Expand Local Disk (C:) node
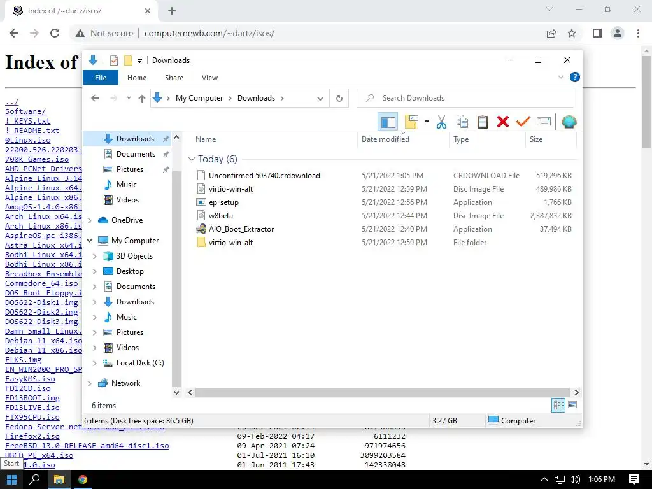Image resolution: width=652 pixels, height=489 pixels. (x=94, y=363)
